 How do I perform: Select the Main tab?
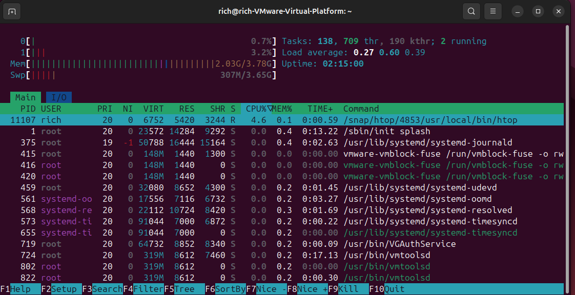click(25, 97)
